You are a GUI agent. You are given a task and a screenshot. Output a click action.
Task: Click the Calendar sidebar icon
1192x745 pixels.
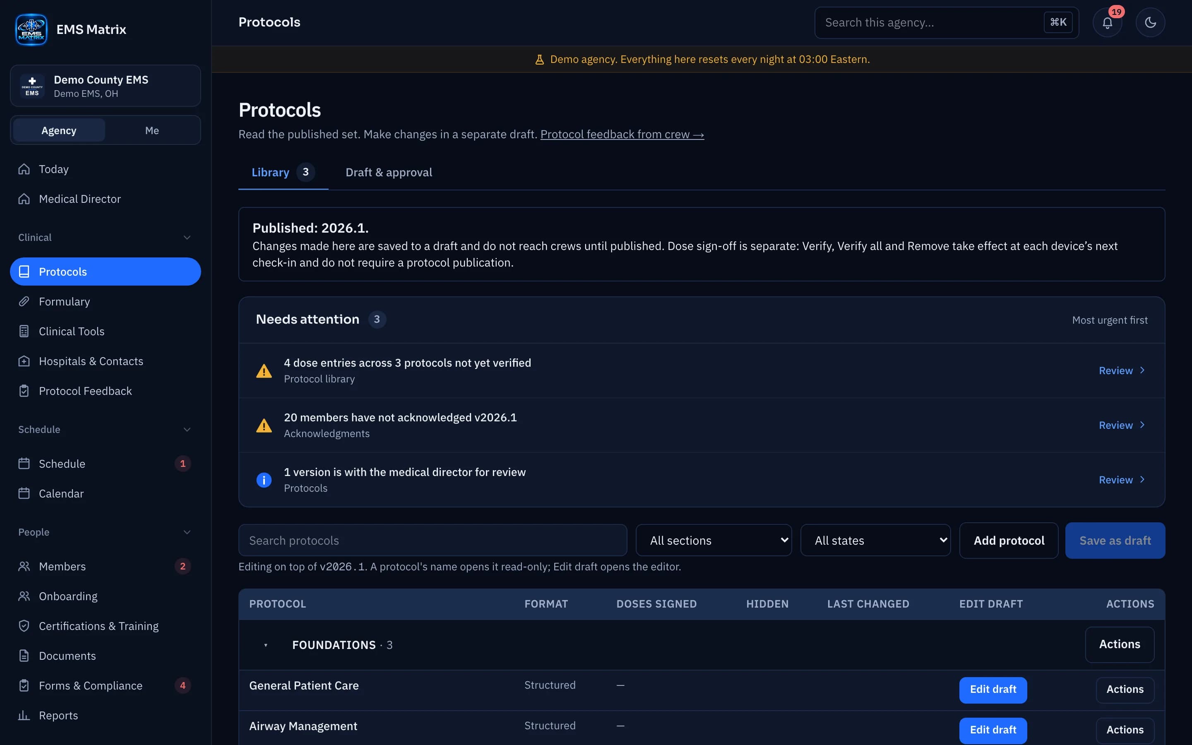(x=24, y=494)
